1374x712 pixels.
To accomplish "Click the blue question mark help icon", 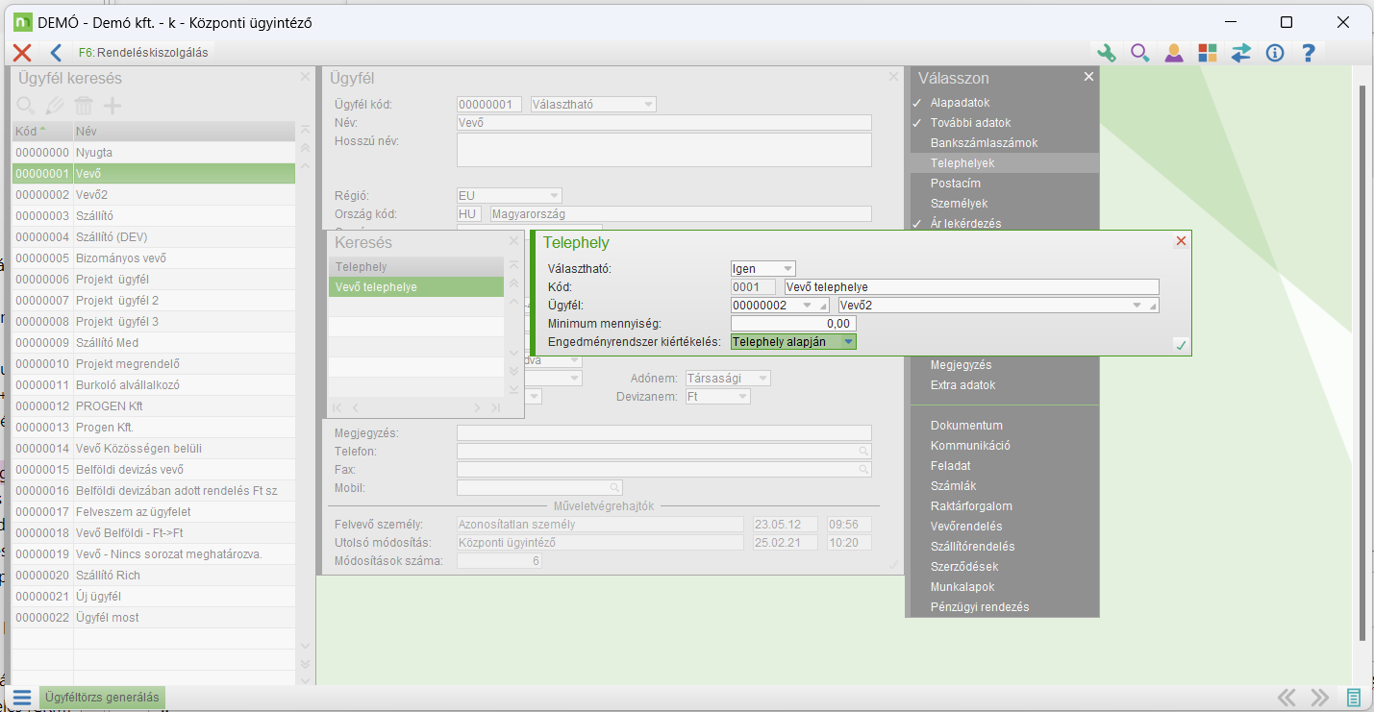I will click(x=1309, y=53).
